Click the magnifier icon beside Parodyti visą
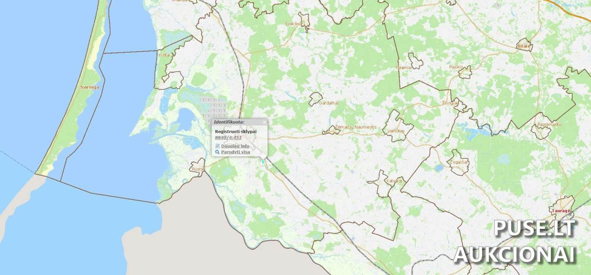Screen dimensions: 591x275 (217, 152)
